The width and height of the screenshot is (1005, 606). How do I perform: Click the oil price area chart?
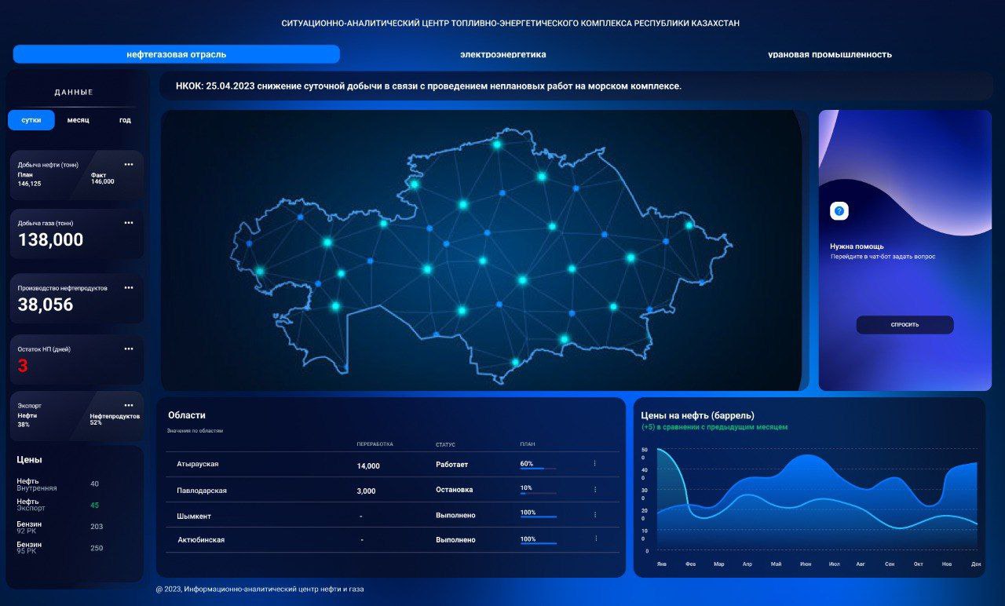(817, 498)
